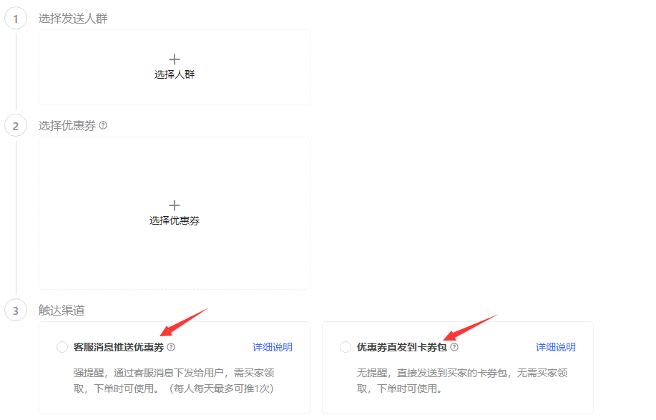Click the 选择优惠券 add button text
The height and width of the screenshot is (420, 656).
pyautogui.click(x=175, y=220)
